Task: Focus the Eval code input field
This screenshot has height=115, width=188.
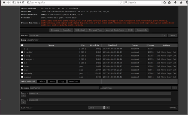Action: pos(100,100)
